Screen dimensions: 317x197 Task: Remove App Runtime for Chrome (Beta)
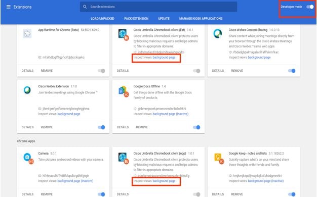(47, 71)
